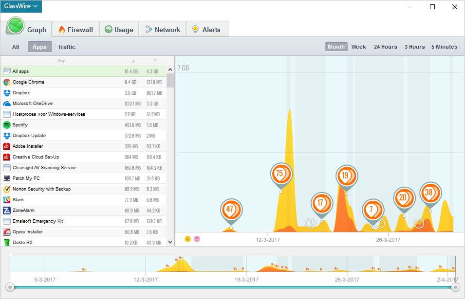
Task: Click the 26-3-2017 date label under the graph
Action: 388,240
